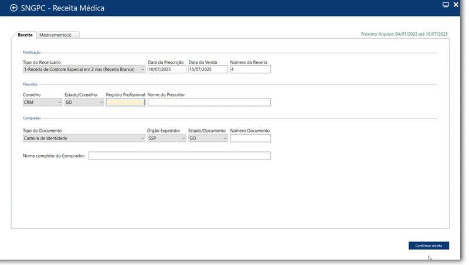Click the Data da Venda field
The height and width of the screenshot is (265, 469).
click(208, 69)
